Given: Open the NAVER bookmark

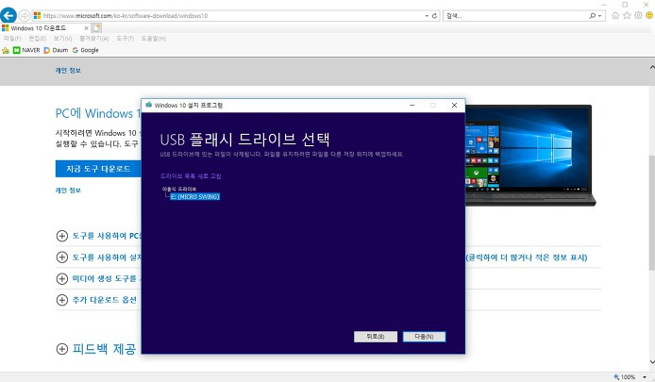Looking at the screenshot, I should (26, 50).
